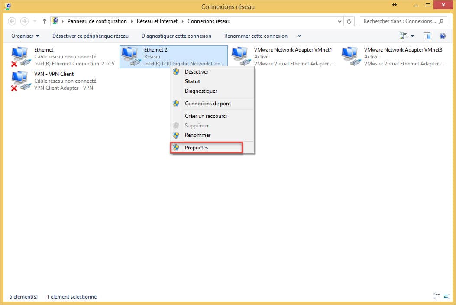Screen dimensions: 456x305
Task: Click the search box Rechercher dans Connexions
Action: click(x=399, y=21)
